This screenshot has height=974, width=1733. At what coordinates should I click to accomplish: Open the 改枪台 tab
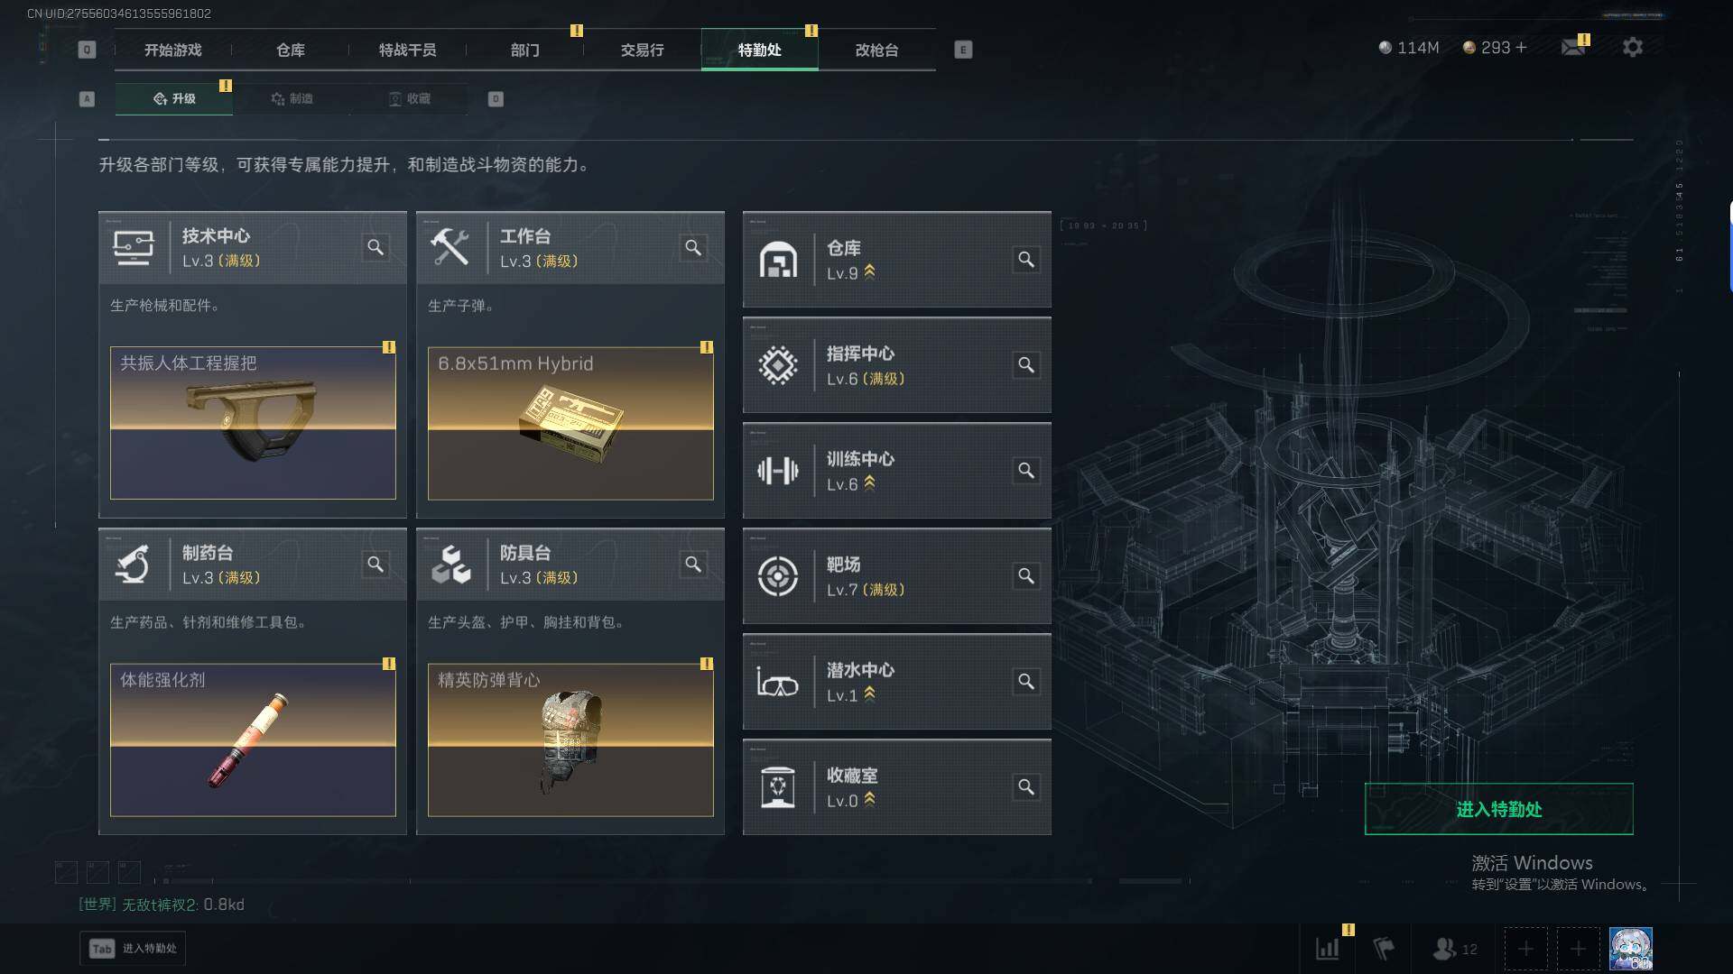click(x=876, y=50)
